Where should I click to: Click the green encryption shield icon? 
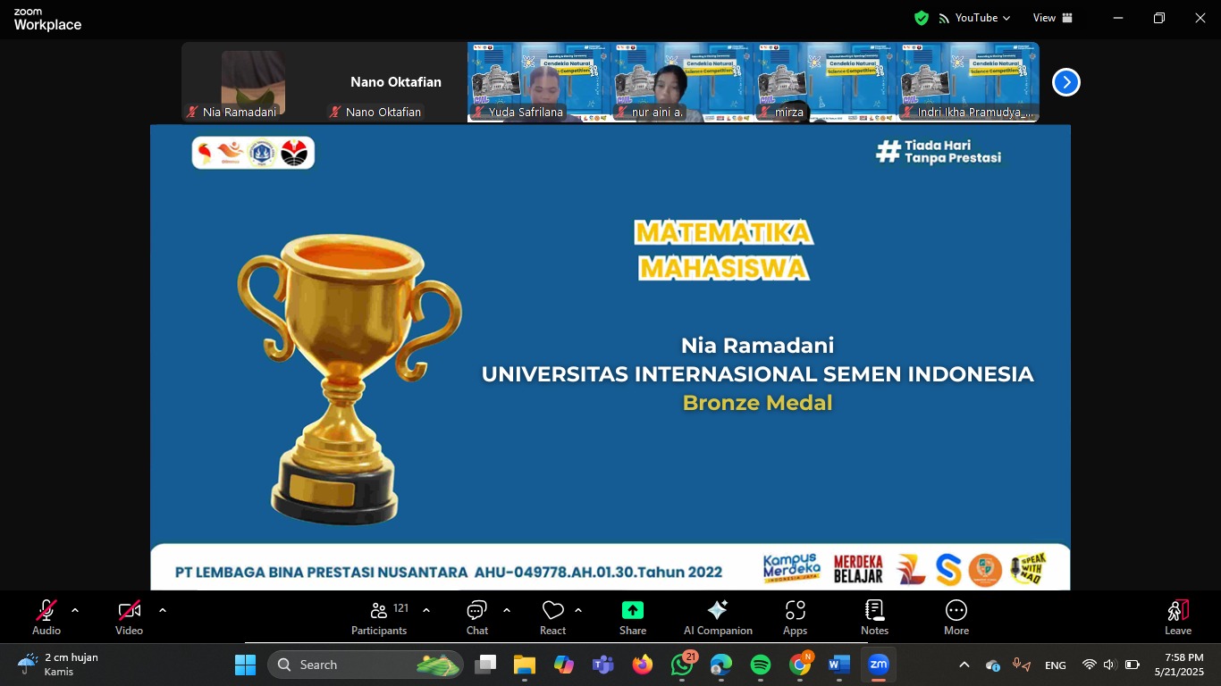922,18
